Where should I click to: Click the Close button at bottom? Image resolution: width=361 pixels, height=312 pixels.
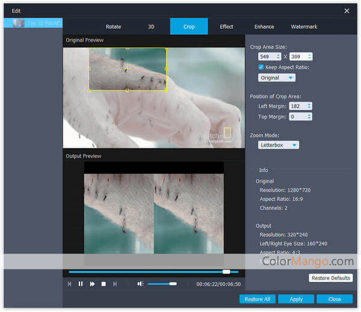click(335, 299)
